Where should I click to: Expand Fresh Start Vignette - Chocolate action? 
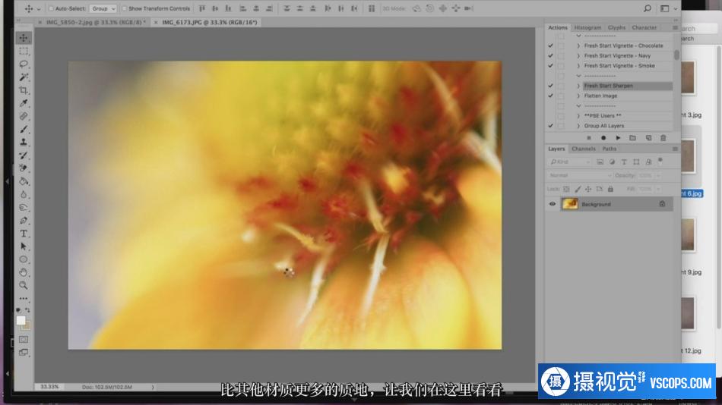(578, 46)
